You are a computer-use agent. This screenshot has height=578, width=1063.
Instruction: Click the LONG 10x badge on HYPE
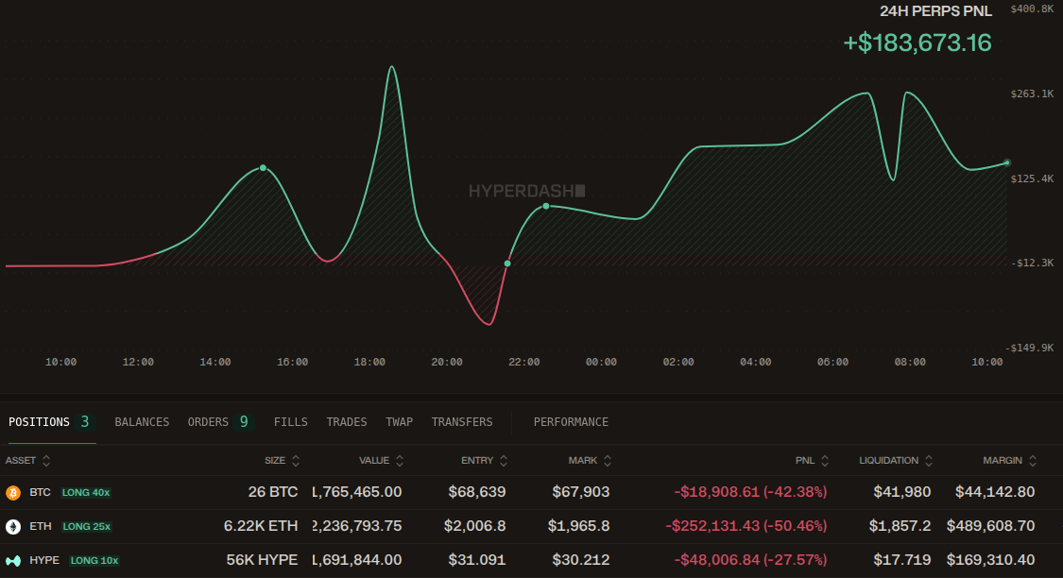[94, 560]
